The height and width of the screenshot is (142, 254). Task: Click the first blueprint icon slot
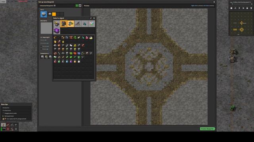point(50,14)
